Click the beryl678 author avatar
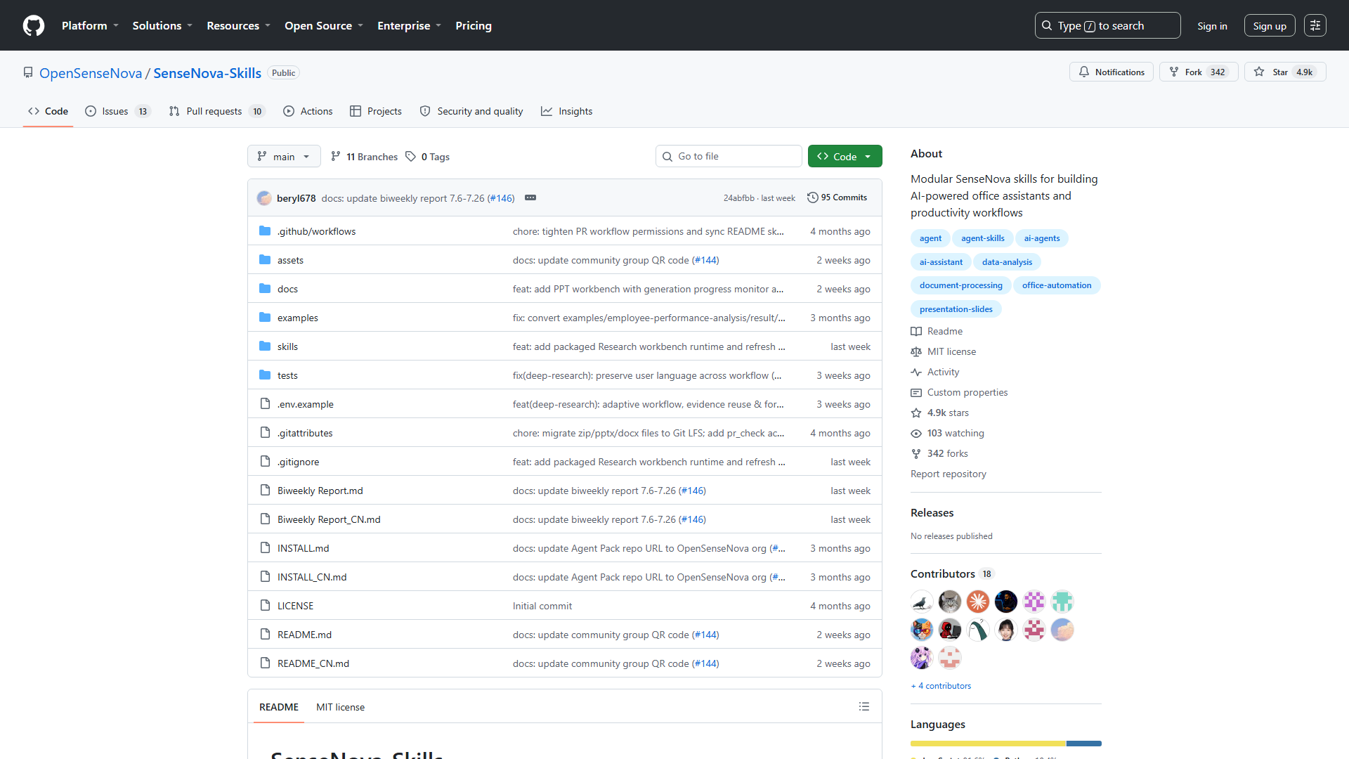1349x759 pixels. point(264,198)
